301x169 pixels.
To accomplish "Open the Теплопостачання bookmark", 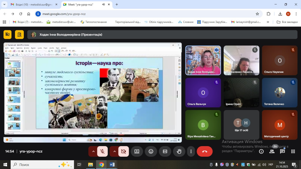I will click(x=93, y=22).
